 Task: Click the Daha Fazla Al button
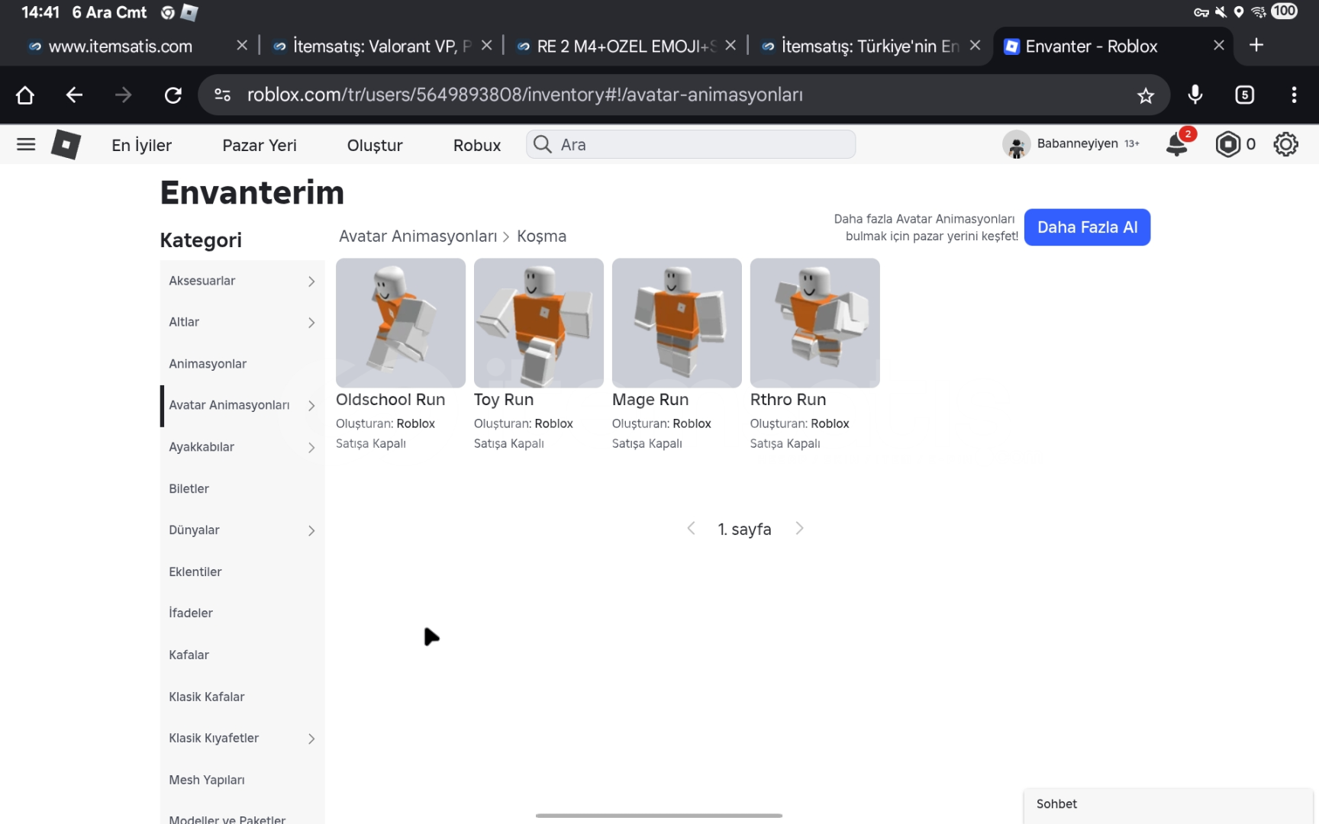point(1086,227)
